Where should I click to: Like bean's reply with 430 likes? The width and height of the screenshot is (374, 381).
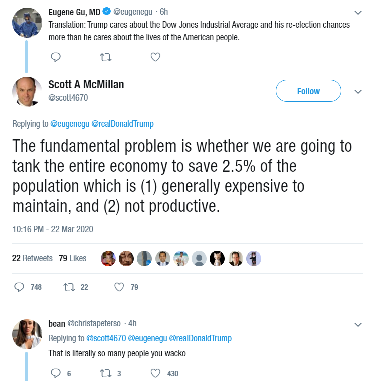[x=155, y=373]
